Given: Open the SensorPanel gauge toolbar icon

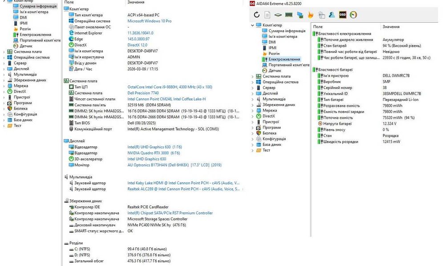Looking at the screenshot, I should (353, 15).
